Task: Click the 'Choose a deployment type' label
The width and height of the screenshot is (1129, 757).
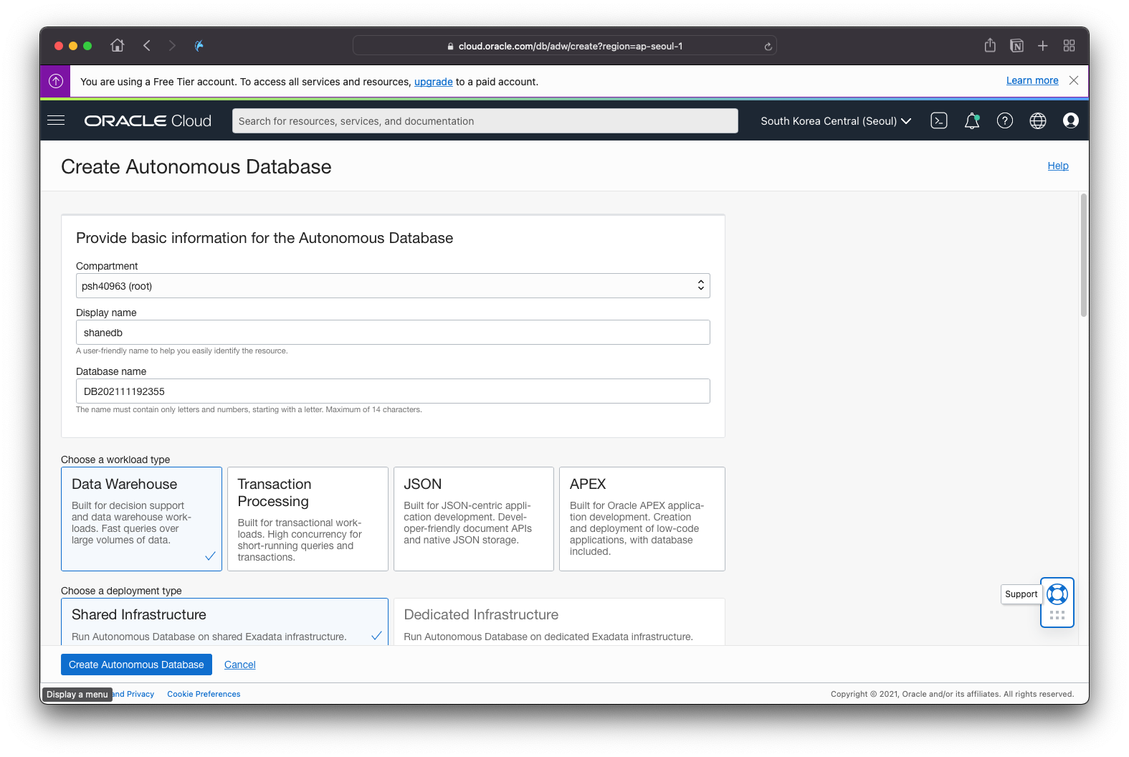Action: [121, 591]
